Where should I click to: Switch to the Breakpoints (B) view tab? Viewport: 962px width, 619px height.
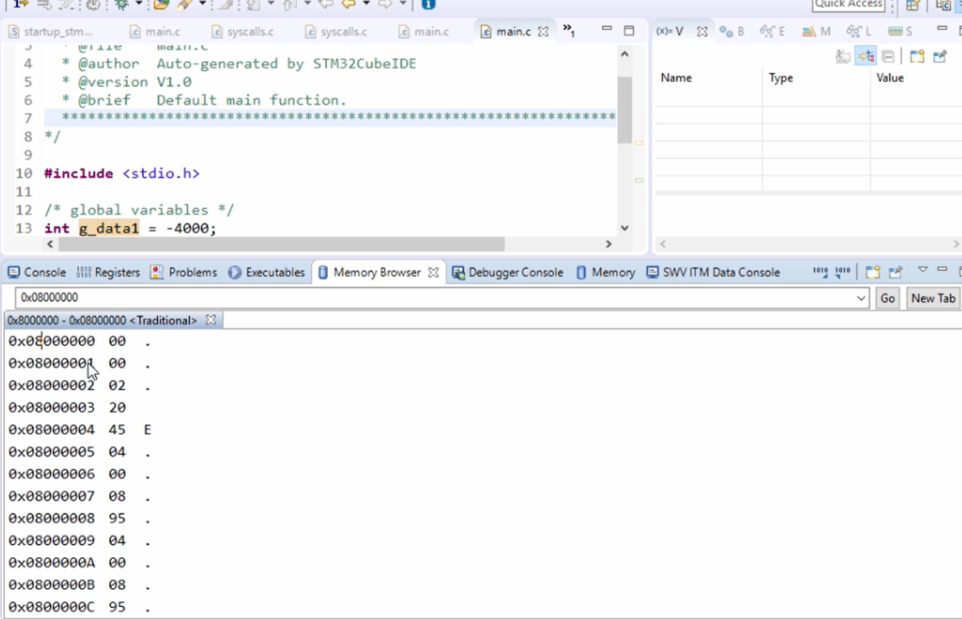(732, 31)
